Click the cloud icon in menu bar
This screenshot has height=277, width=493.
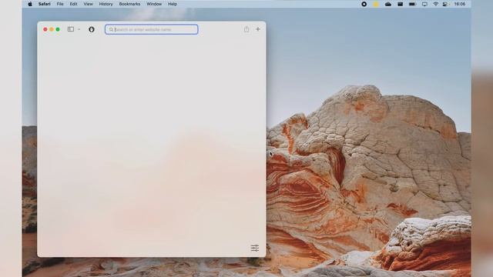388,4
